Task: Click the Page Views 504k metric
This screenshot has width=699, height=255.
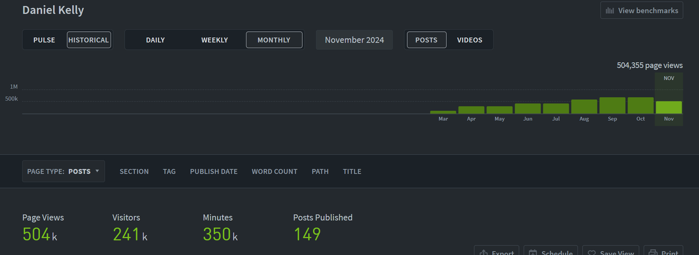Action: pyautogui.click(x=43, y=228)
